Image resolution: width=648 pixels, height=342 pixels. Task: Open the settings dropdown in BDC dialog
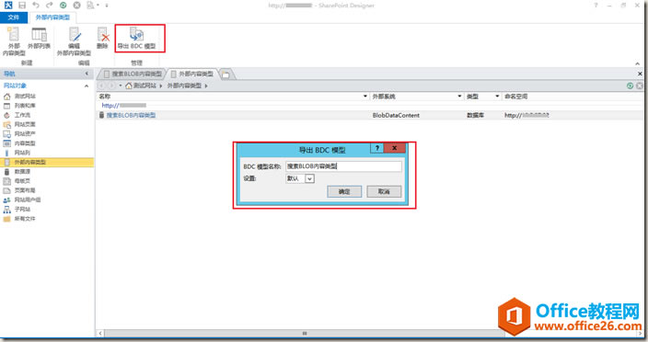309,178
